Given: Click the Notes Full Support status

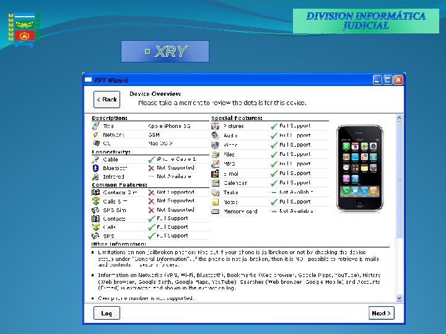Looking at the screenshot, I should tap(295, 202).
